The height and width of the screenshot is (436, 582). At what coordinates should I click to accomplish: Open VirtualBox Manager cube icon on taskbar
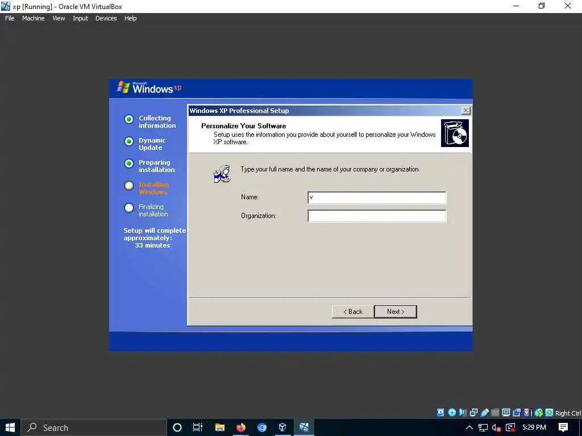pyautogui.click(x=282, y=427)
